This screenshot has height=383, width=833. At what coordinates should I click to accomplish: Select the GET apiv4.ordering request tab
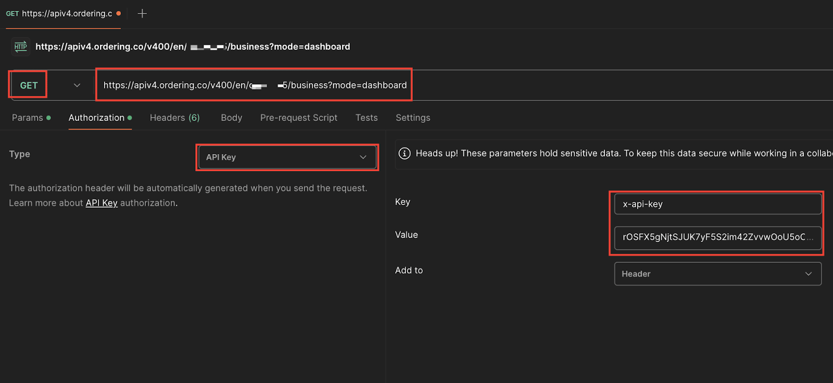click(63, 14)
